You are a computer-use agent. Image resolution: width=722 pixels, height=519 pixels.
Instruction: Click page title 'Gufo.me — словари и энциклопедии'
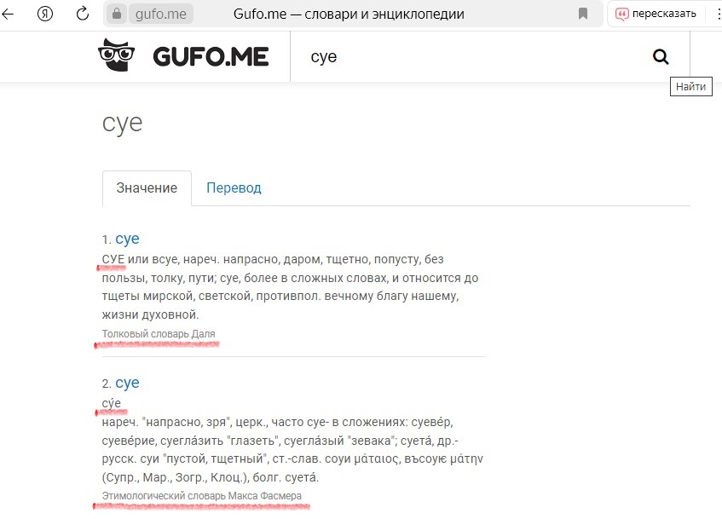349,14
